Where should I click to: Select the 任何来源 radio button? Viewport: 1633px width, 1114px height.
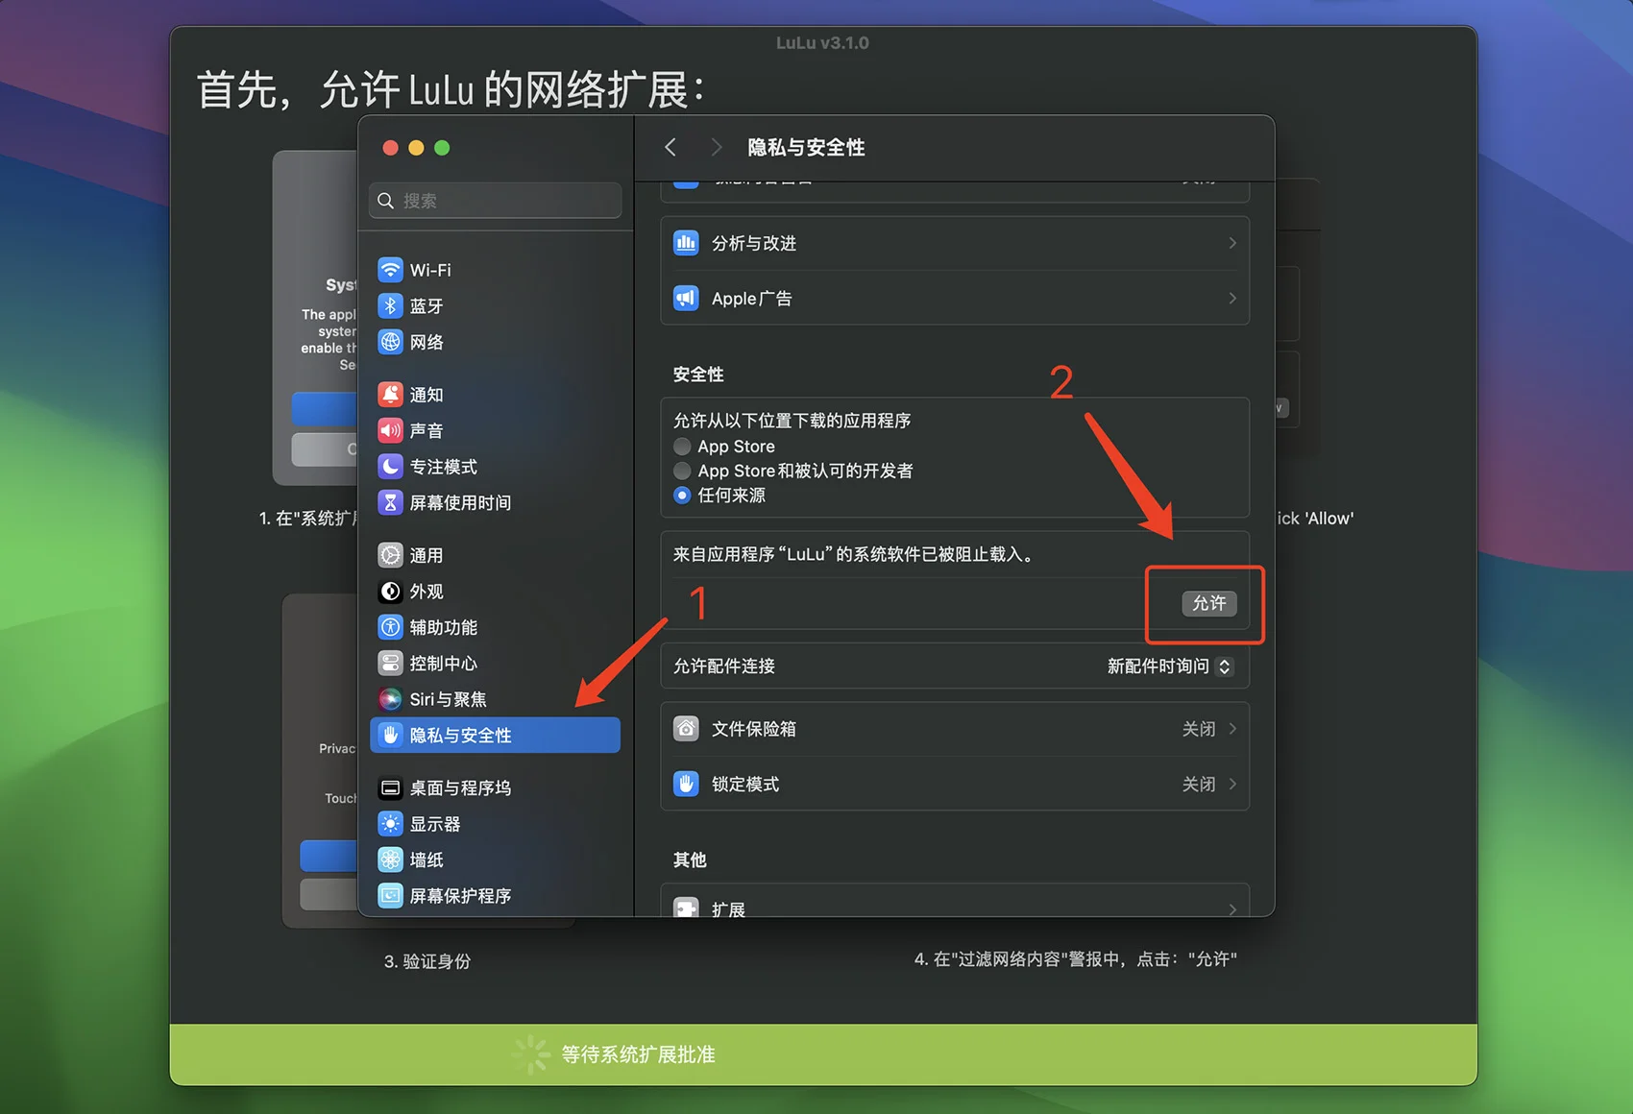[682, 496]
